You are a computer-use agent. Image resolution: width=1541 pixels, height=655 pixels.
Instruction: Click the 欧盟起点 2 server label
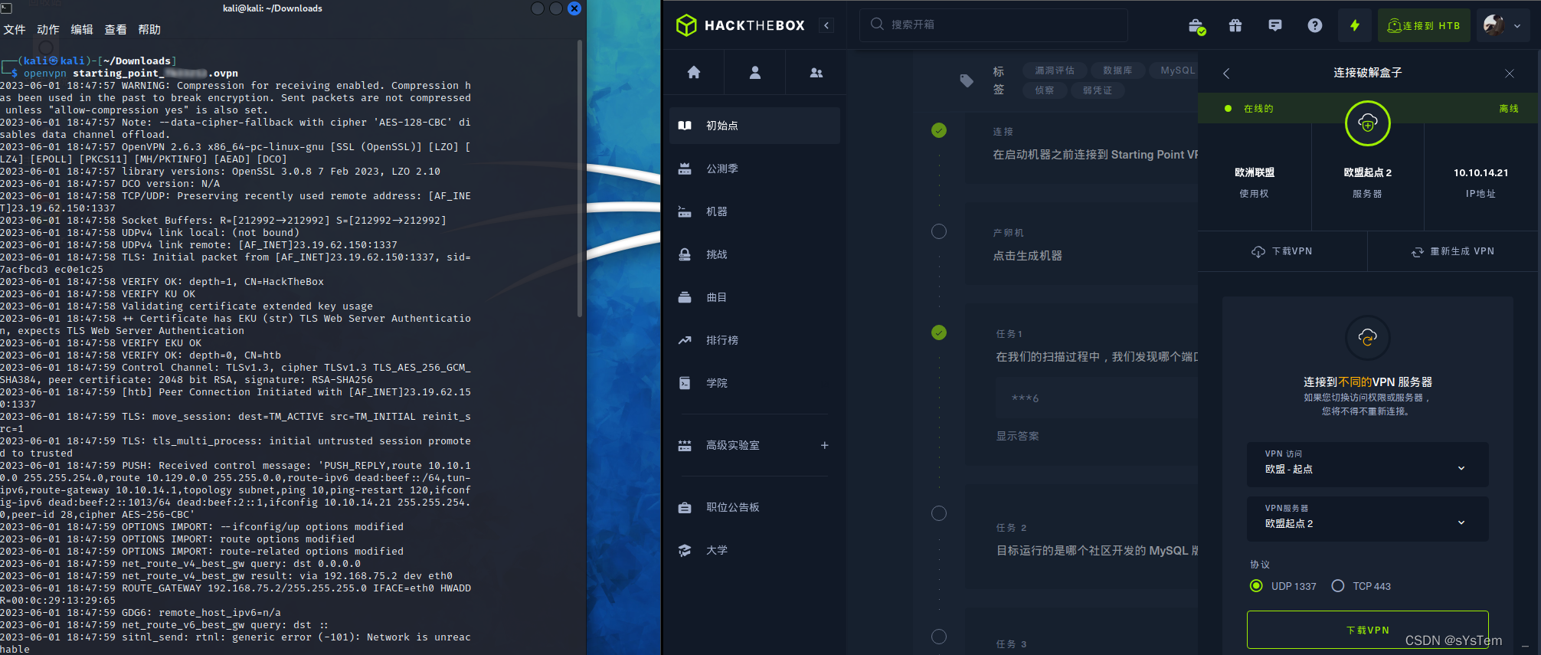pos(1368,173)
